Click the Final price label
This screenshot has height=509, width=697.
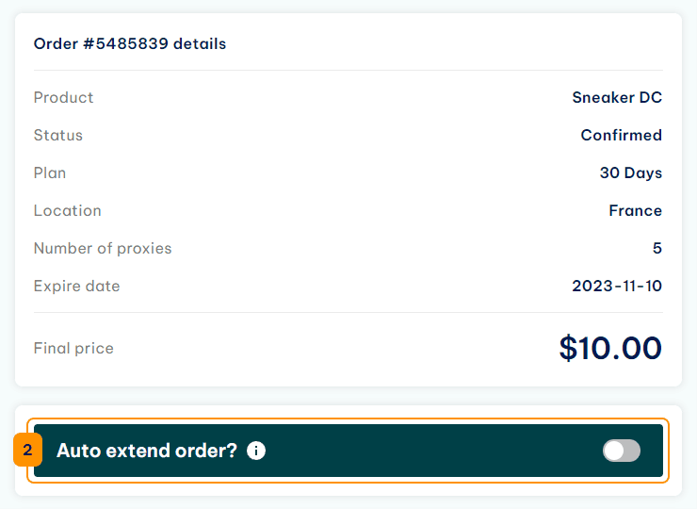[73, 348]
